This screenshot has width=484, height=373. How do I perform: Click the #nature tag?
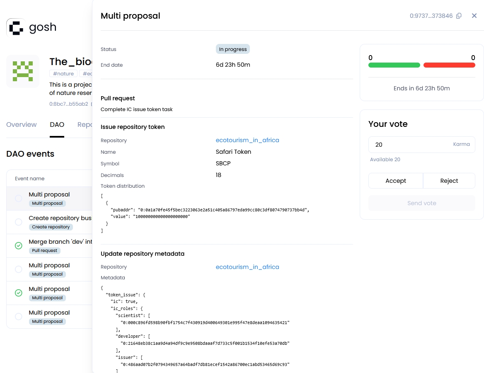tap(63, 74)
